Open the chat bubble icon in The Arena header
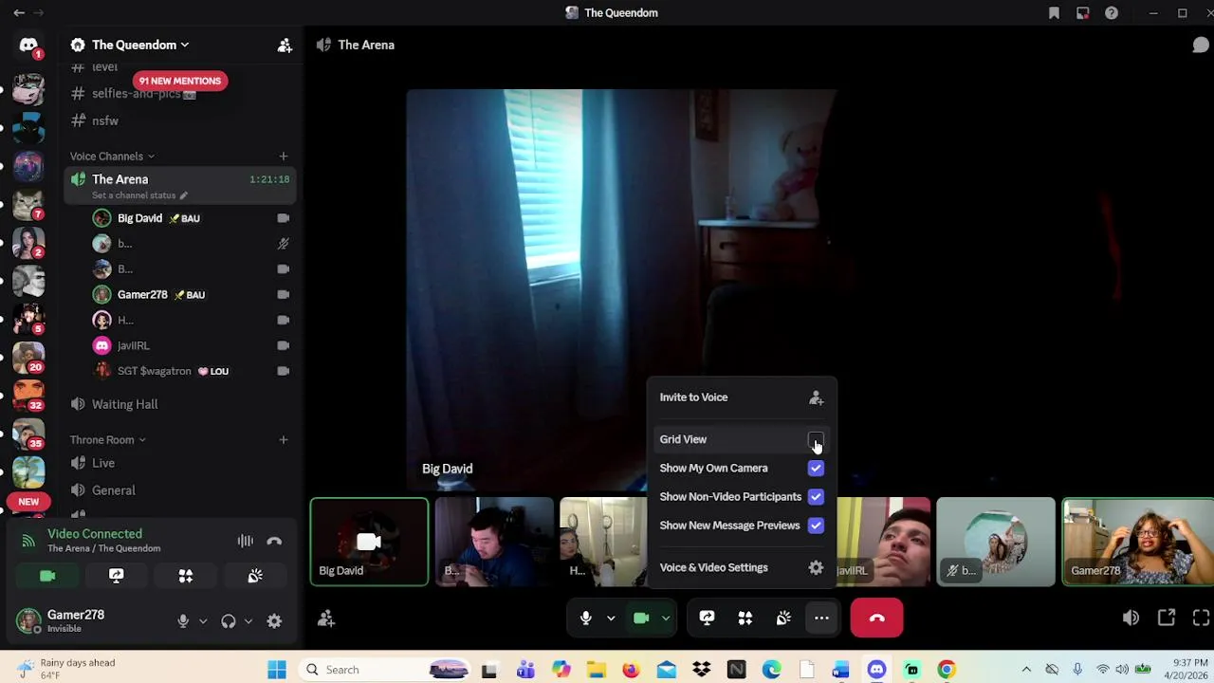1214x683 pixels. coord(1200,45)
